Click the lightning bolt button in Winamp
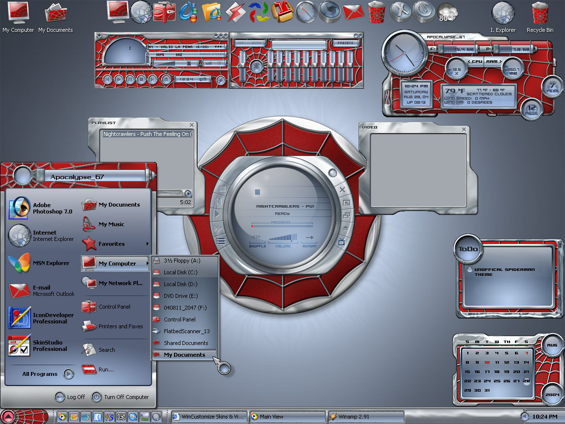The image size is (565, 424). point(220,80)
